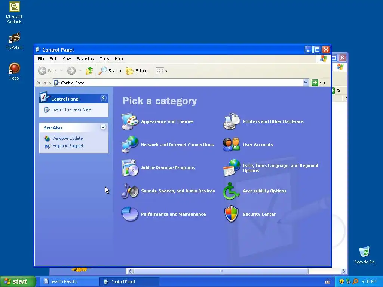This screenshot has width=383, height=287.
Task: Click the on-screen keyboard taskbar icon
Action: click(x=328, y=282)
